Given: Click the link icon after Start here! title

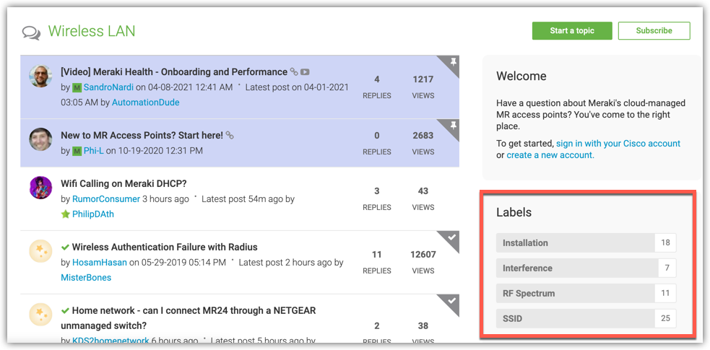Looking at the screenshot, I should click(230, 135).
